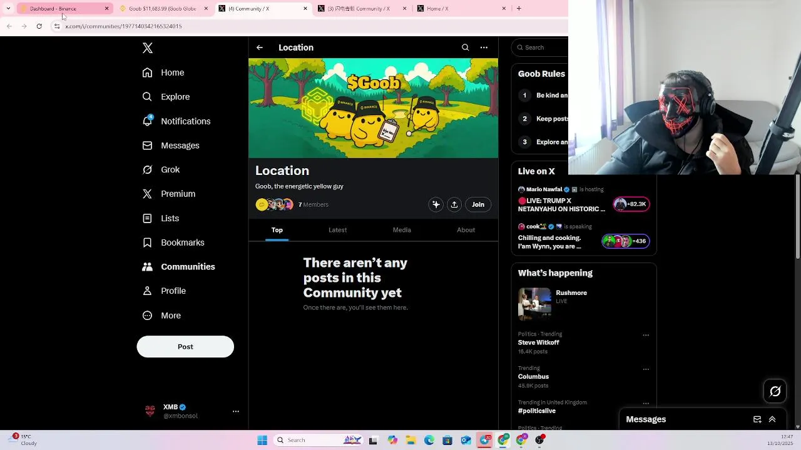Open Bookmarks in the sidebar
This screenshot has width=801, height=450.
[173, 242]
